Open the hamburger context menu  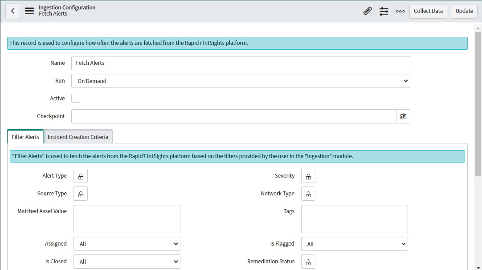[29, 11]
